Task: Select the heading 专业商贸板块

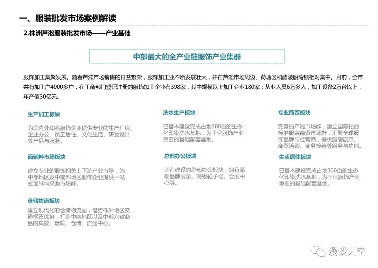Action: pos(294,113)
